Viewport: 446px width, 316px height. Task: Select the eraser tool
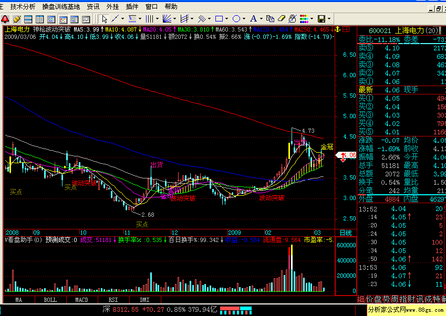point(281,19)
